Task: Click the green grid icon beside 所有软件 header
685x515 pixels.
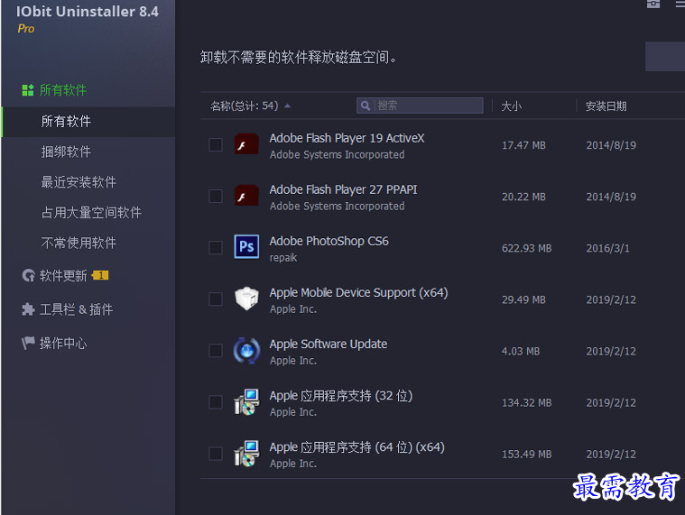Action: tap(28, 90)
